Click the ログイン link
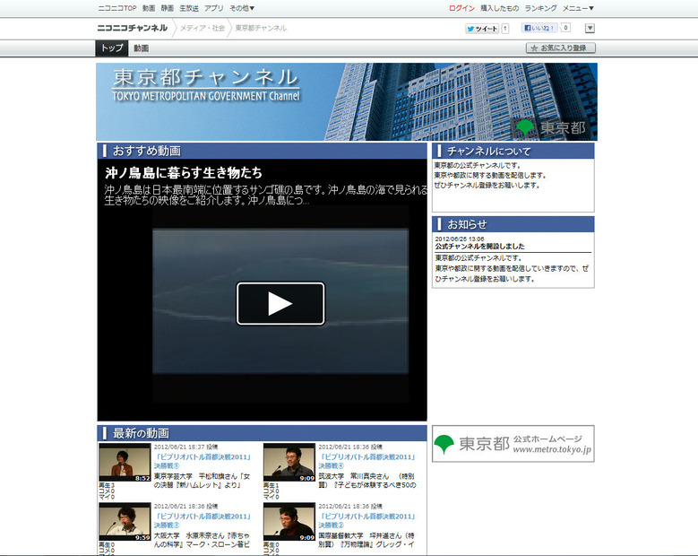Viewport: 698px width, 556px height. click(x=461, y=7)
